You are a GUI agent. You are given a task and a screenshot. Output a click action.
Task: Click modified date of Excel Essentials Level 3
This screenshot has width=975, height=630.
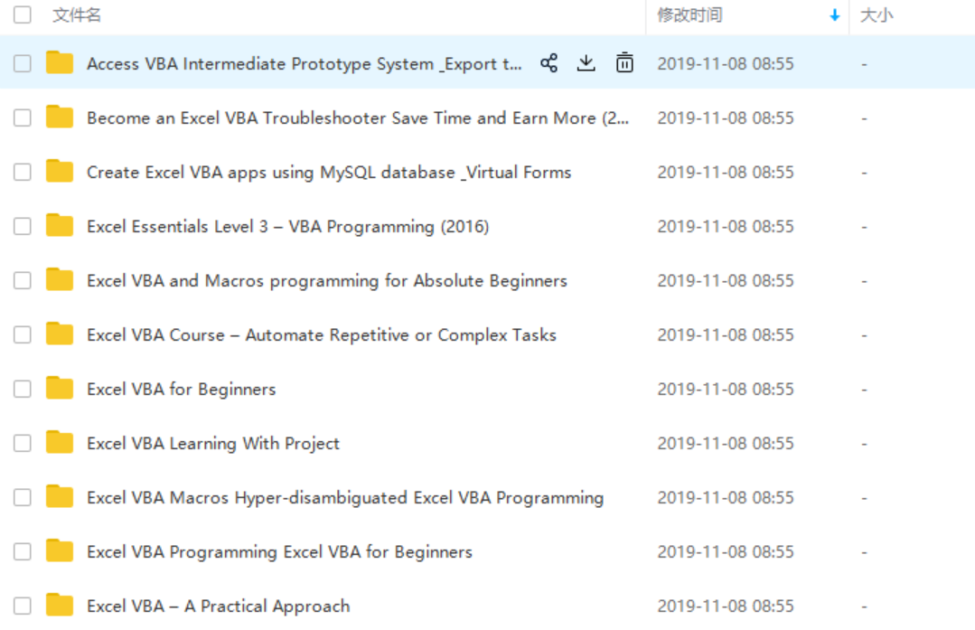click(x=726, y=226)
